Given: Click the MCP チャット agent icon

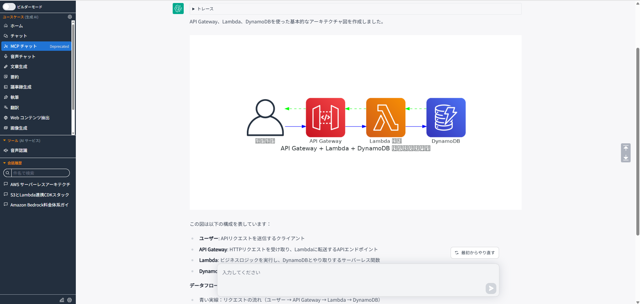Looking at the screenshot, I should click(6, 46).
